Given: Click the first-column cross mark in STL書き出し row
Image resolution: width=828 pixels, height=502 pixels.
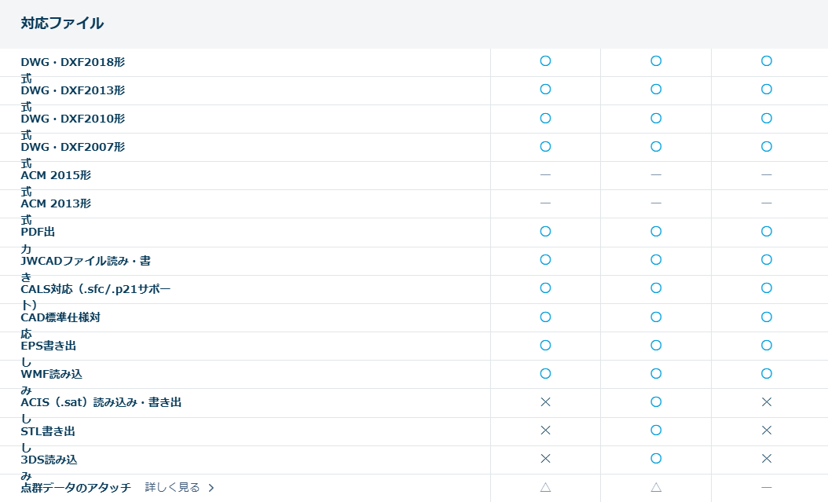Looking at the screenshot, I should point(545,431).
